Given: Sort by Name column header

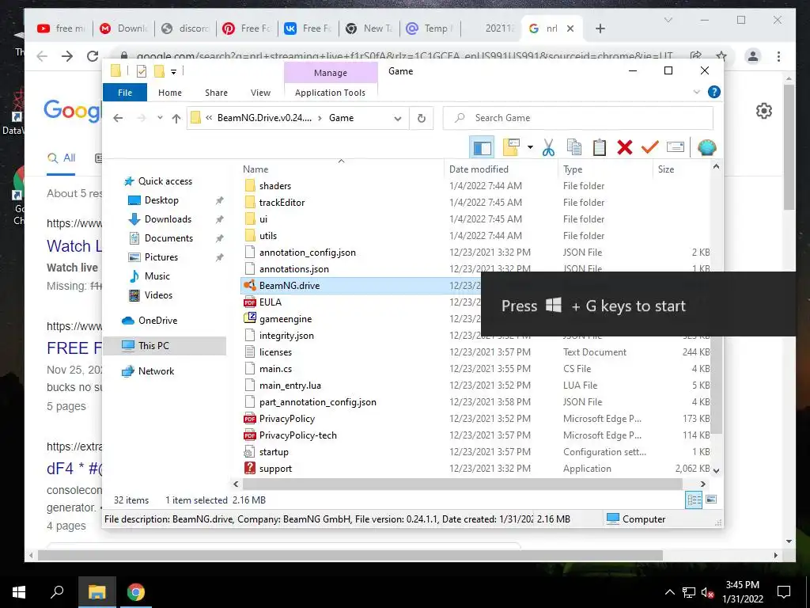Looking at the screenshot, I should click(342, 169).
